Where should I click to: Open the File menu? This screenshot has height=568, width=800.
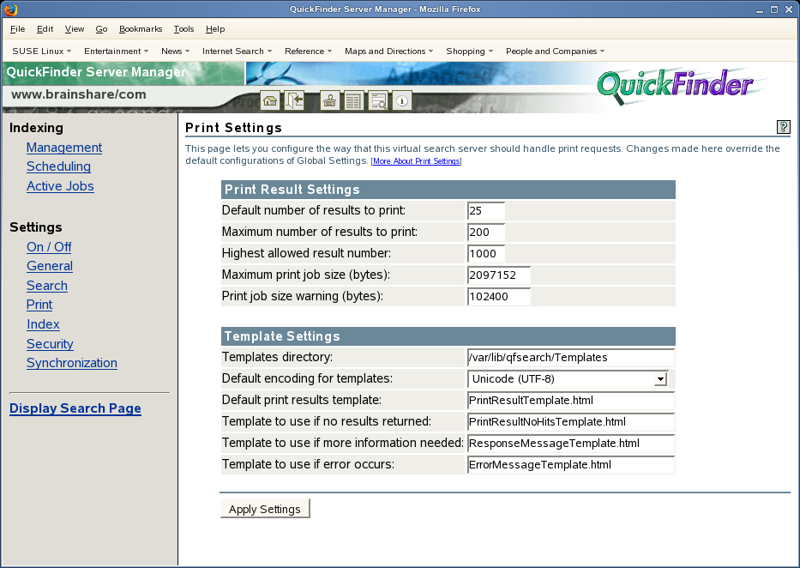pos(17,29)
